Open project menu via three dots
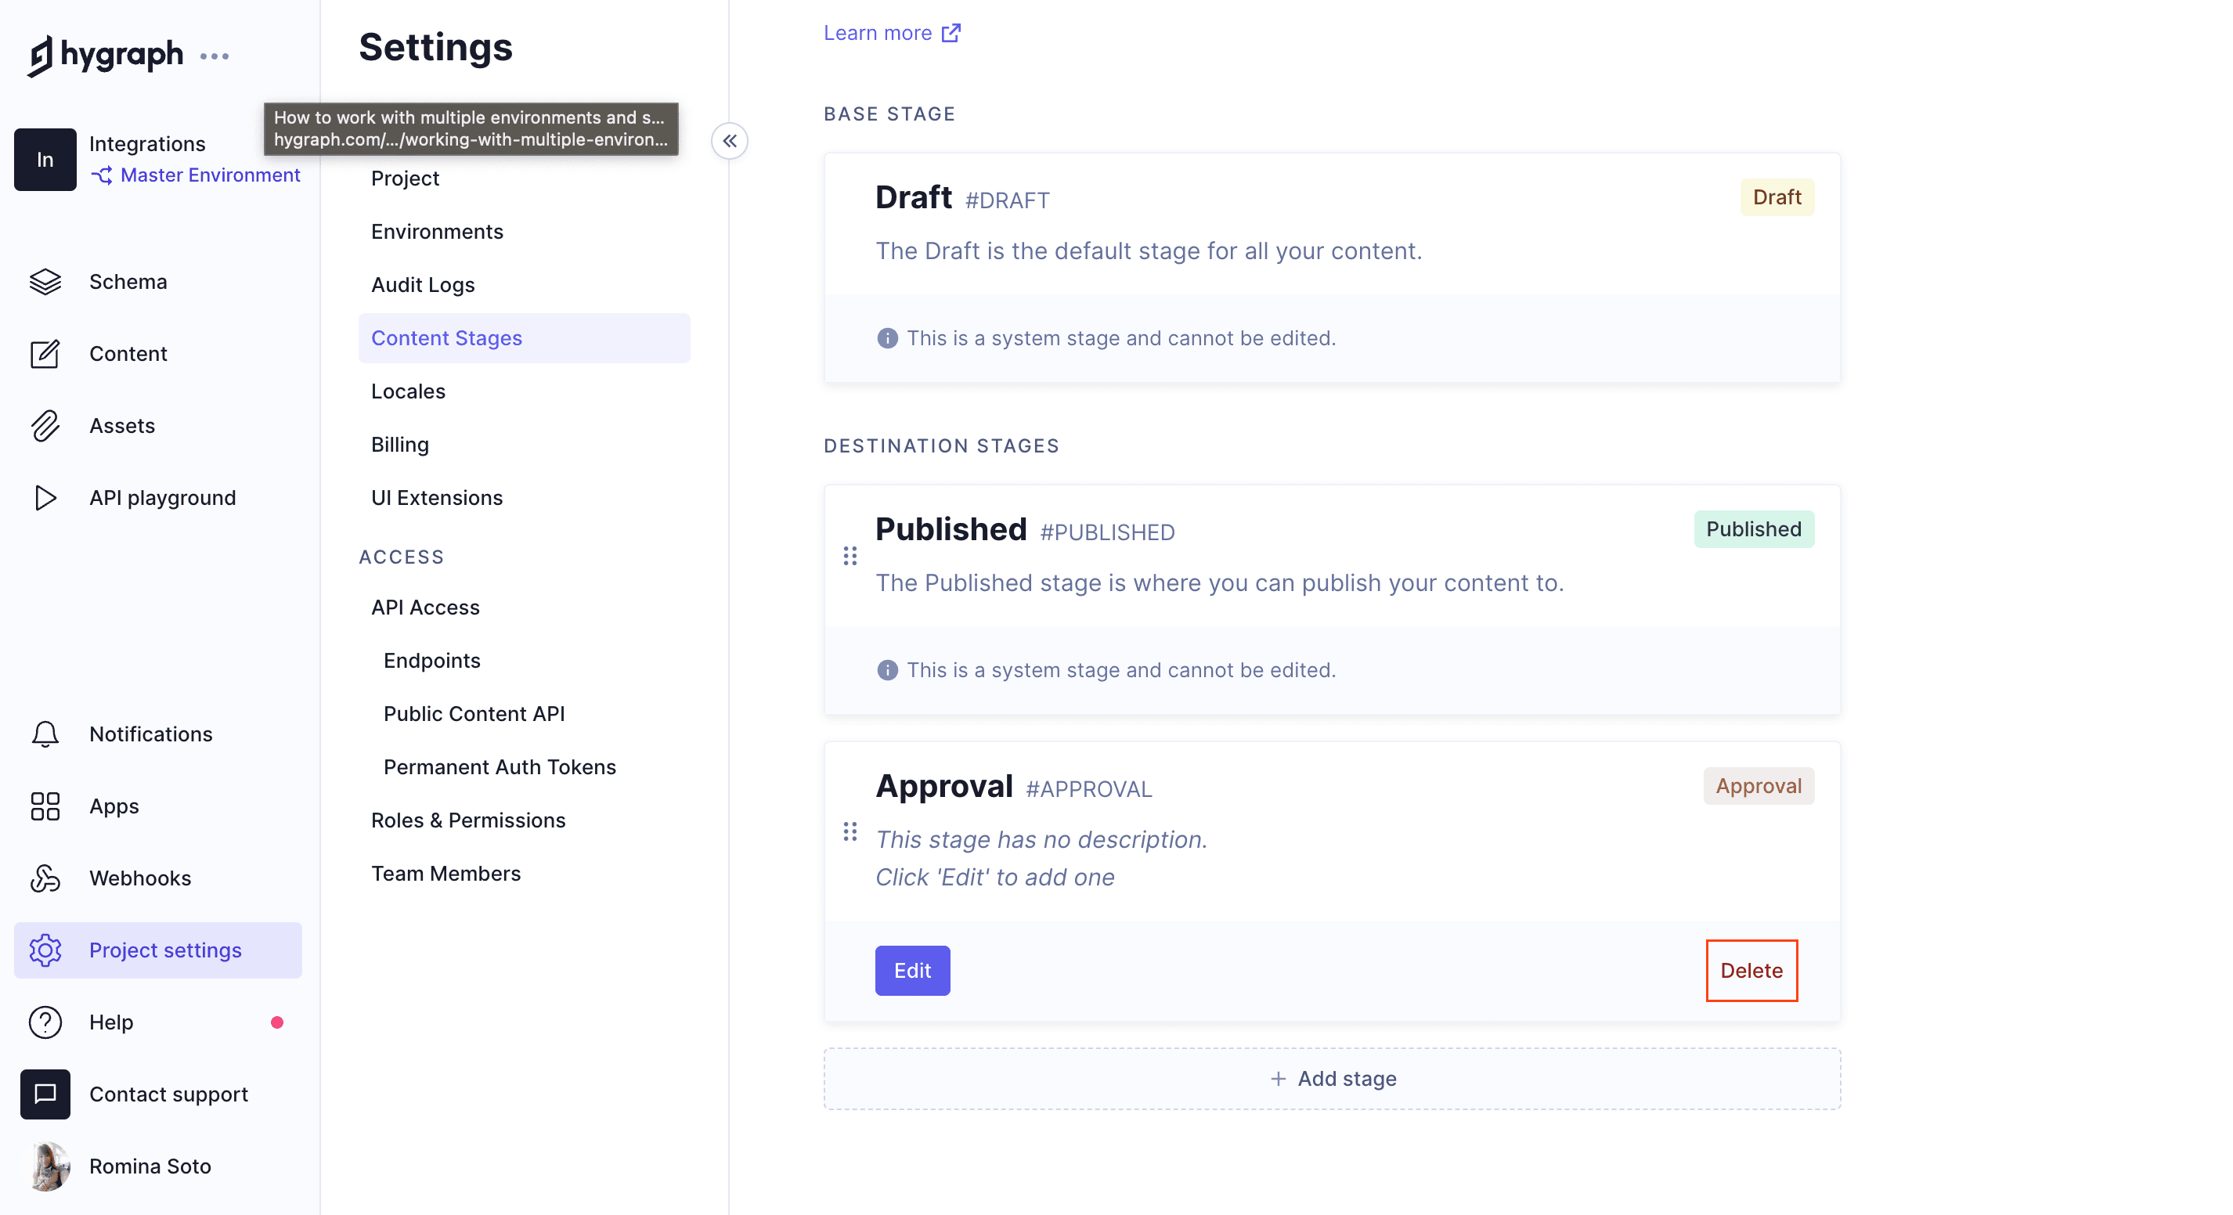 click(214, 56)
